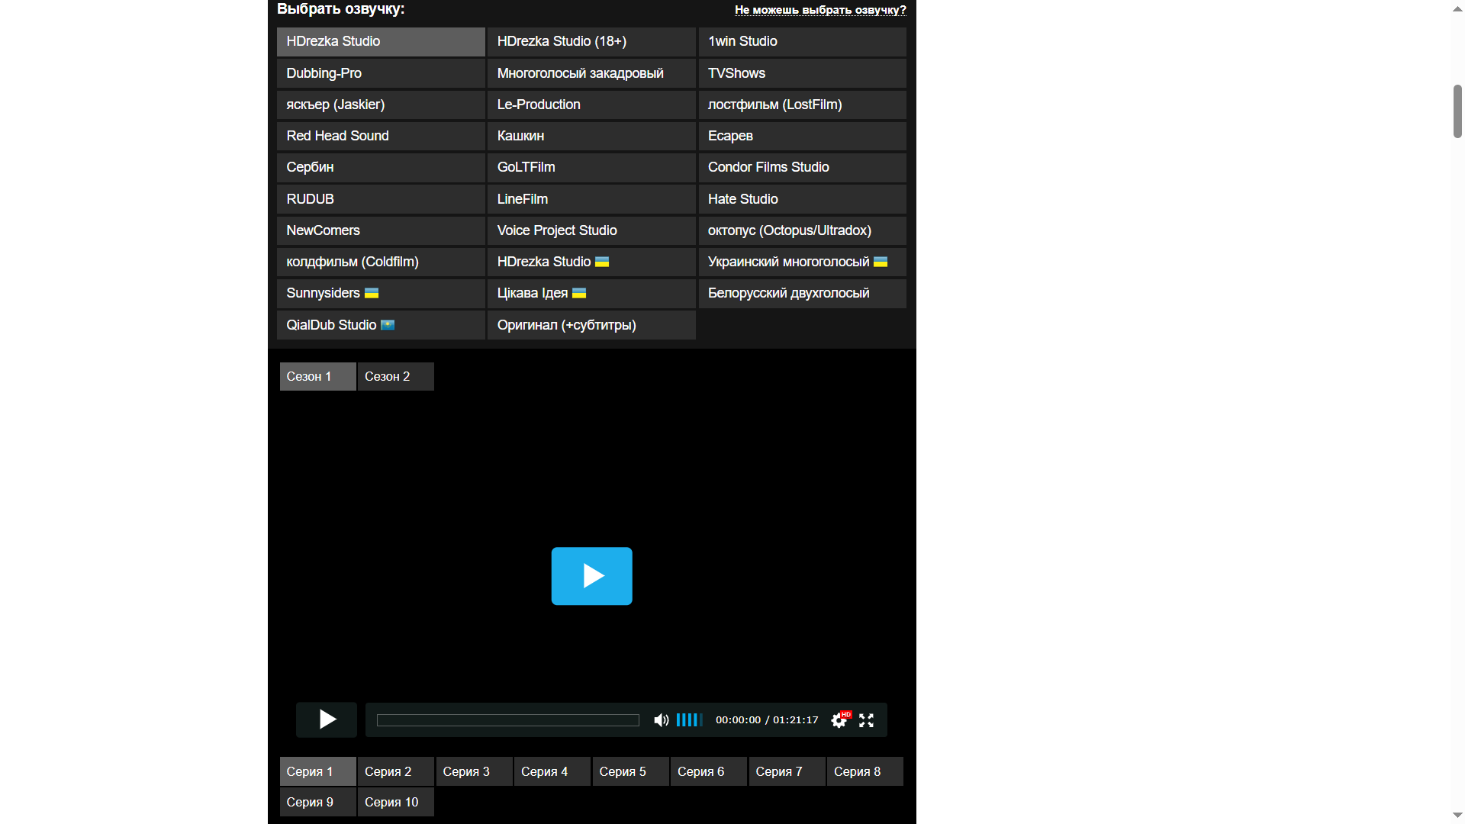The width and height of the screenshot is (1465, 824).
Task: Choose the Red Head Sound voiceover
Action: (x=381, y=136)
